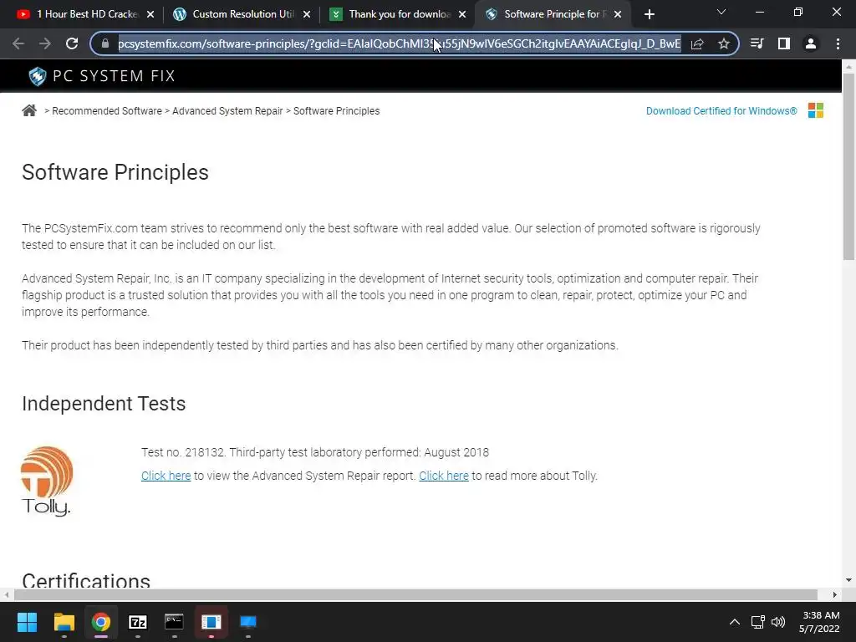The width and height of the screenshot is (856, 642).
Task: Open the red-highlighted taskbar app
Action: [x=211, y=622]
